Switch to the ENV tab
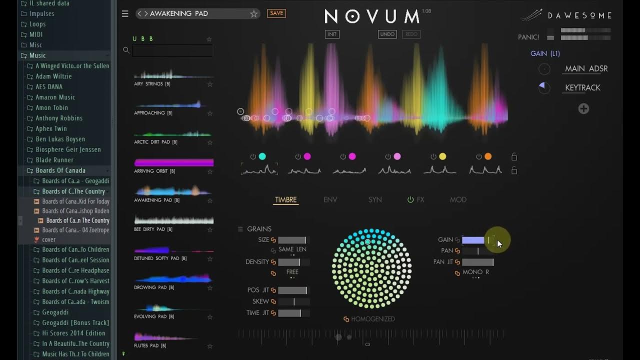640x360 pixels. pyautogui.click(x=330, y=199)
